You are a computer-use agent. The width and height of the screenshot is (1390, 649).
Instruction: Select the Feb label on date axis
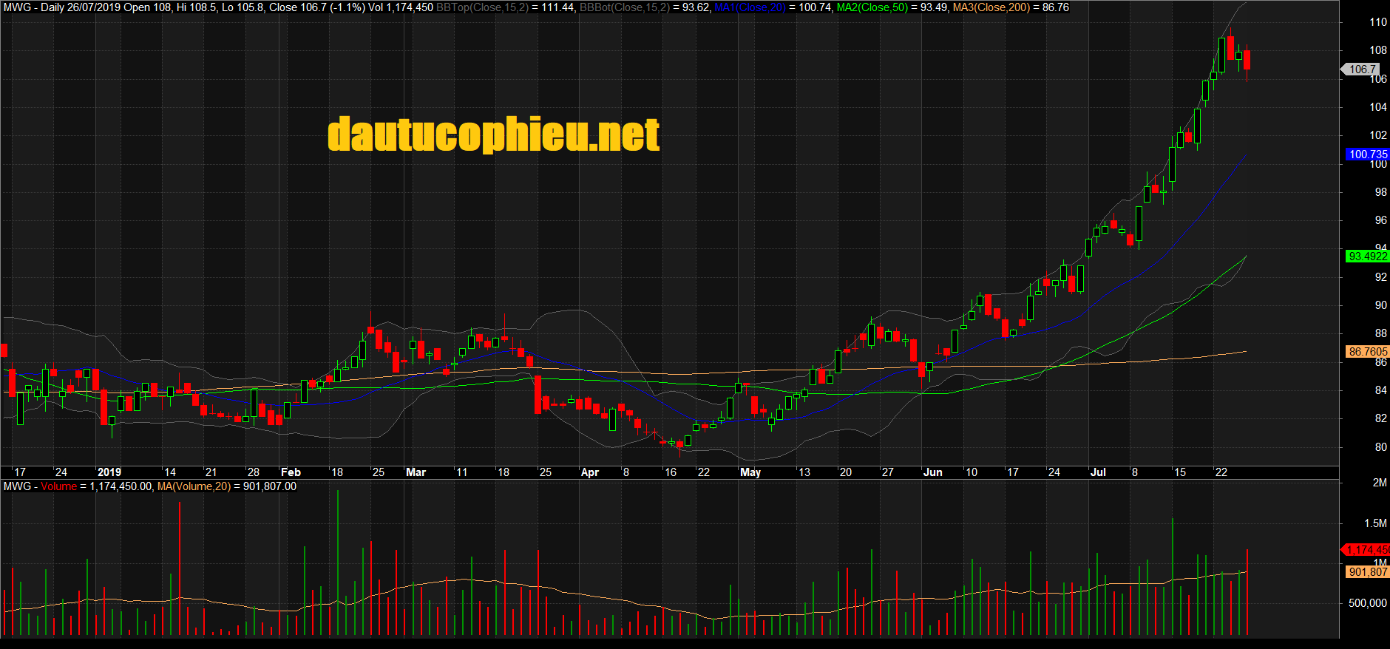[x=291, y=472]
